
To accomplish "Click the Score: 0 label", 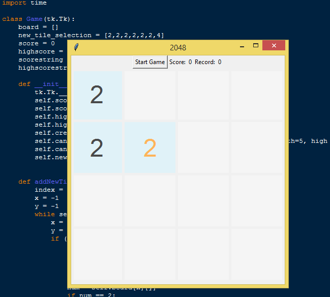I will coord(181,62).
